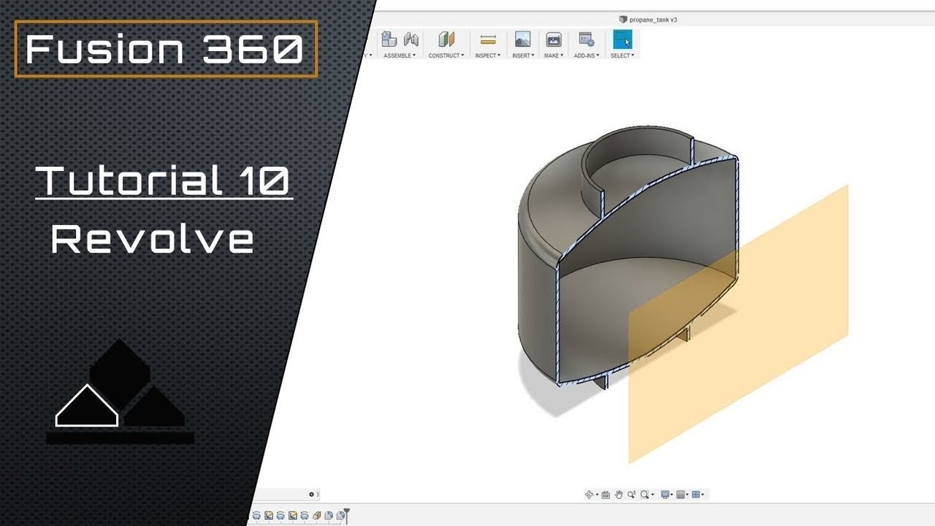Open the ADD-INS dropdown menu
Image resolution: width=935 pixels, height=526 pixels.
point(587,56)
